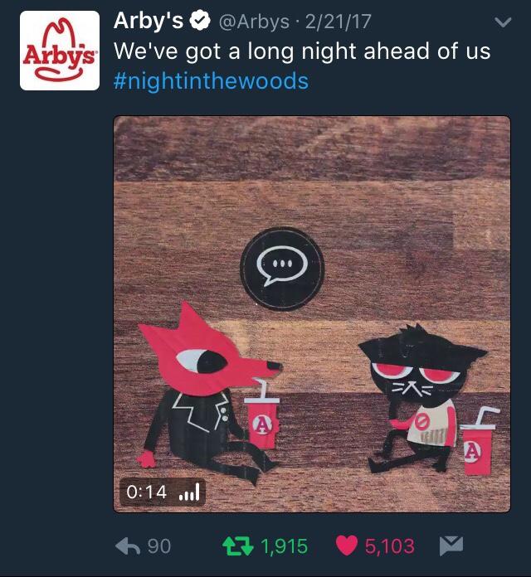
Task: Click the speech bubble circle in video
Action: click(282, 269)
